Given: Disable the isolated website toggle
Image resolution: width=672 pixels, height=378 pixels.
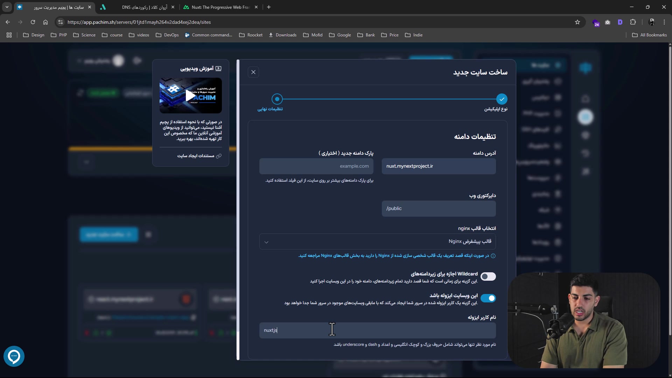Looking at the screenshot, I should (488, 298).
